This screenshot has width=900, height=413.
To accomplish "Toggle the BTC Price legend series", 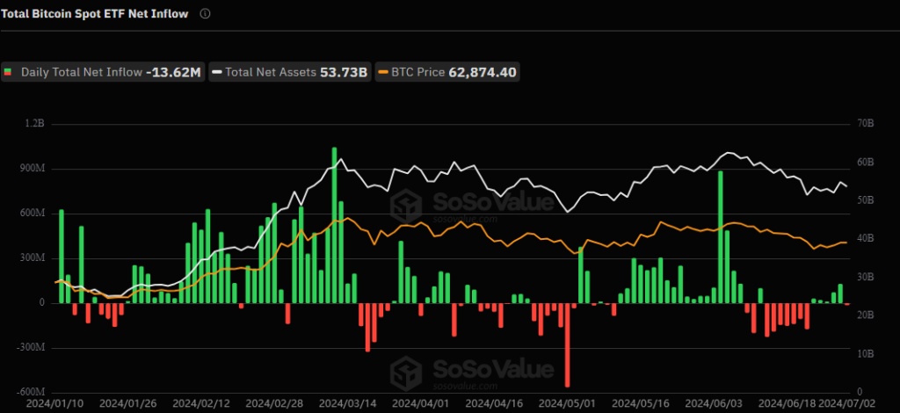I will [x=447, y=72].
